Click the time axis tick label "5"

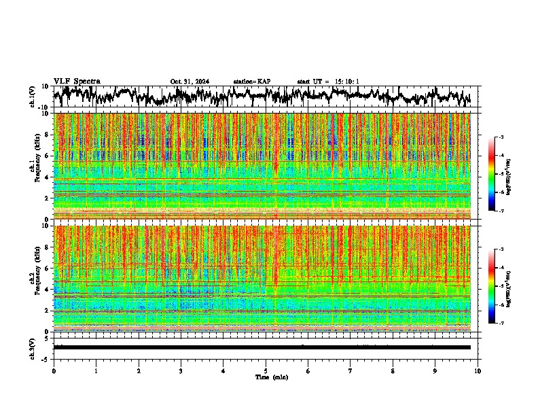(266, 371)
